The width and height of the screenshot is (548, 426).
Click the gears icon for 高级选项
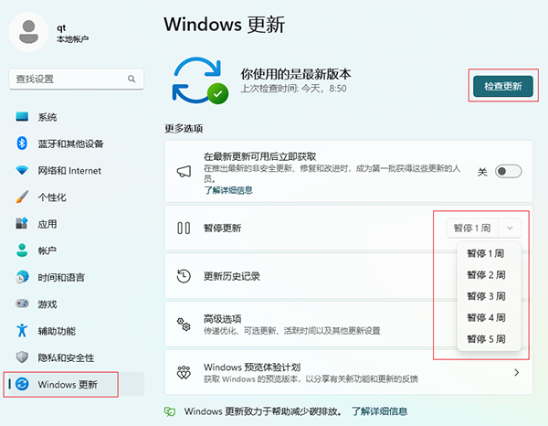click(x=184, y=325)
